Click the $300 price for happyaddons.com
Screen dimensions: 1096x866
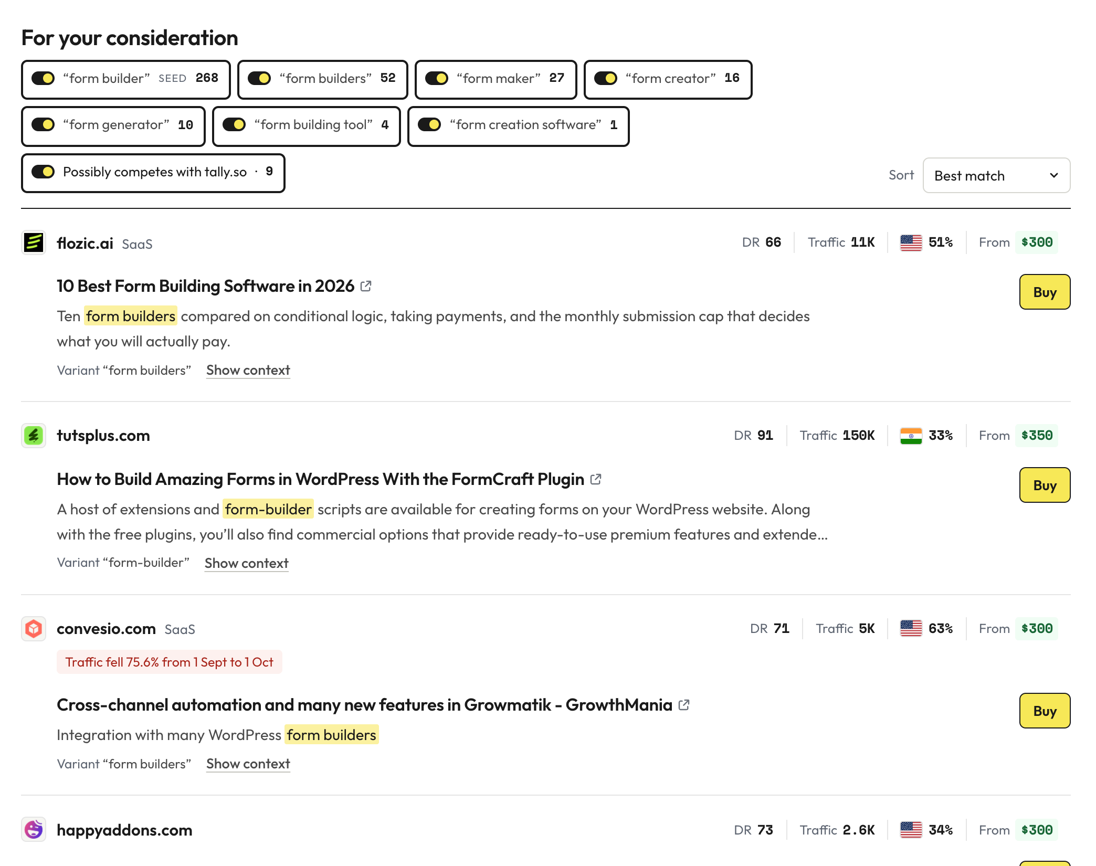(1037, 830)
